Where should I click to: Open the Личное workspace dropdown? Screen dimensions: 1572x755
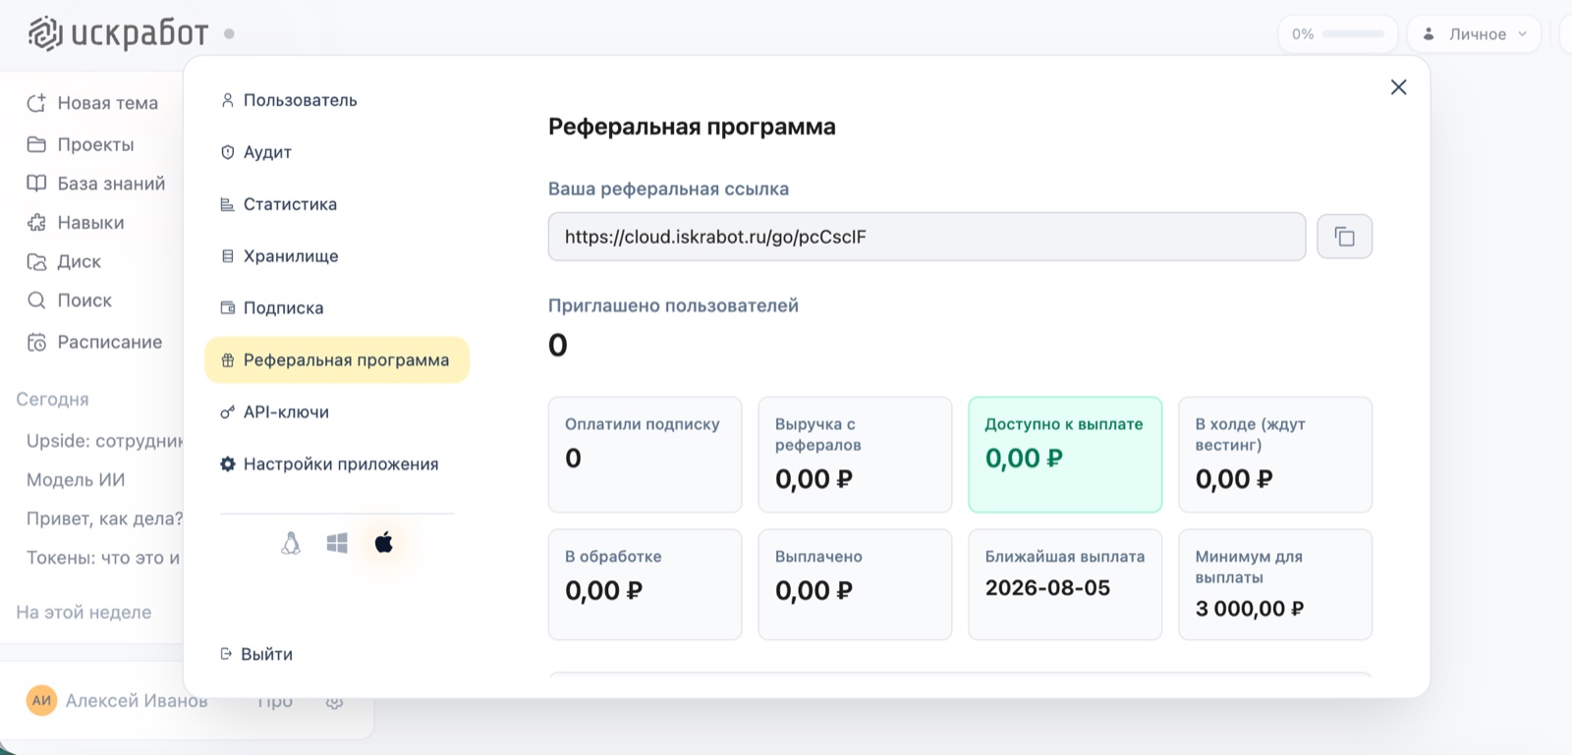coord(1474,34)
